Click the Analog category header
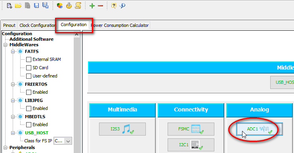Viewport: 294px width, 153px height. tap(260, 110)
